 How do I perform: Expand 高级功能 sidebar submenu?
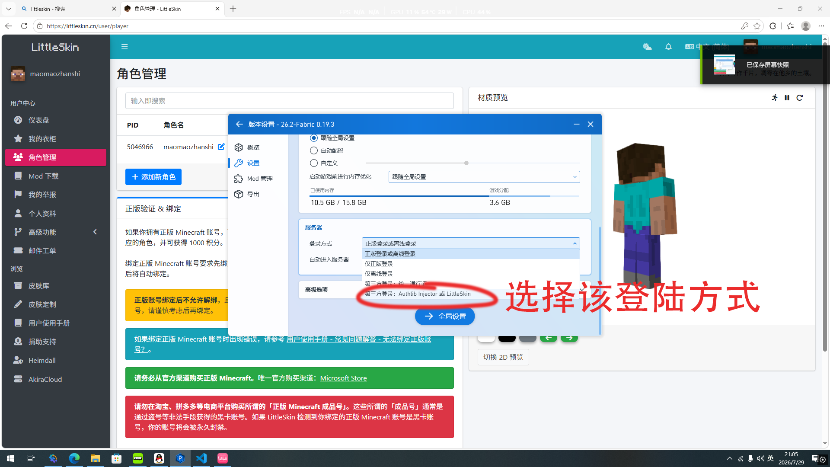pos(56,232)
